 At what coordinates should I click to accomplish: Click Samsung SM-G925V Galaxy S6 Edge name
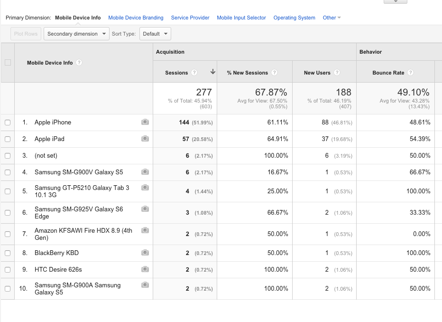[79, 213]
